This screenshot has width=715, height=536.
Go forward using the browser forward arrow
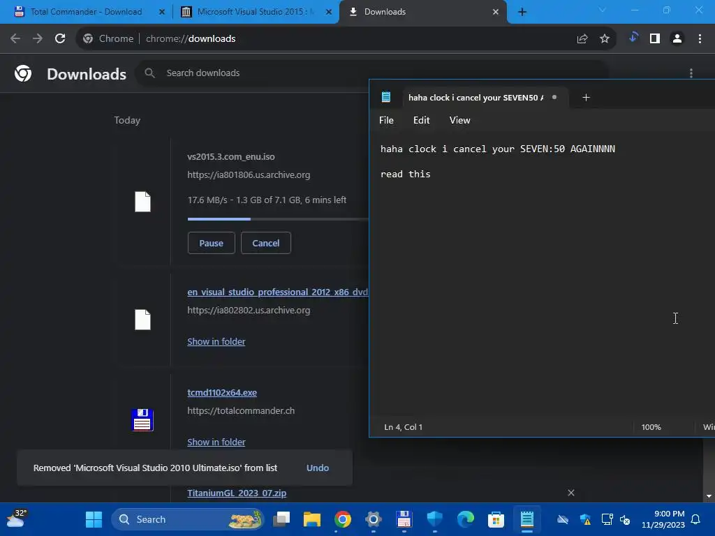point(38,39)
